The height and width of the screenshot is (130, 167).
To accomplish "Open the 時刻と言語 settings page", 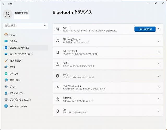I will click(x=15, y=80).
